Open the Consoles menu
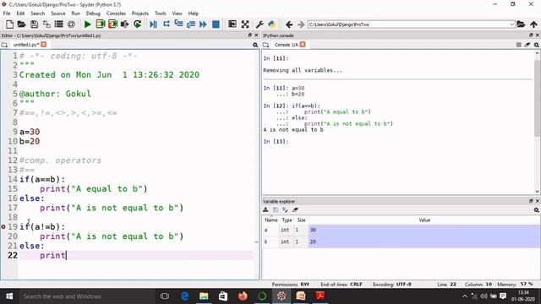This screenshot has width=541, height=304. click(116, 14)
